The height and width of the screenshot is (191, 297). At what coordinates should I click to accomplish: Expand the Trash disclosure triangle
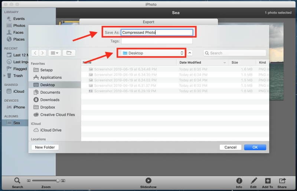tap(4, 76)
